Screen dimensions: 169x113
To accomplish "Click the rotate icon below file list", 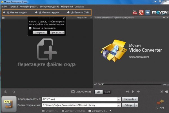I will [x=6, y=92].
